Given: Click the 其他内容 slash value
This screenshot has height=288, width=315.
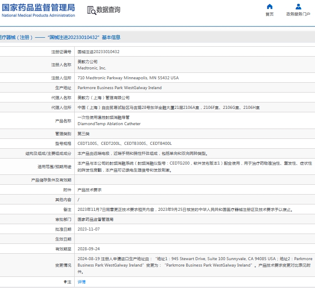Looking at the screenshot, I should point(79,200).
